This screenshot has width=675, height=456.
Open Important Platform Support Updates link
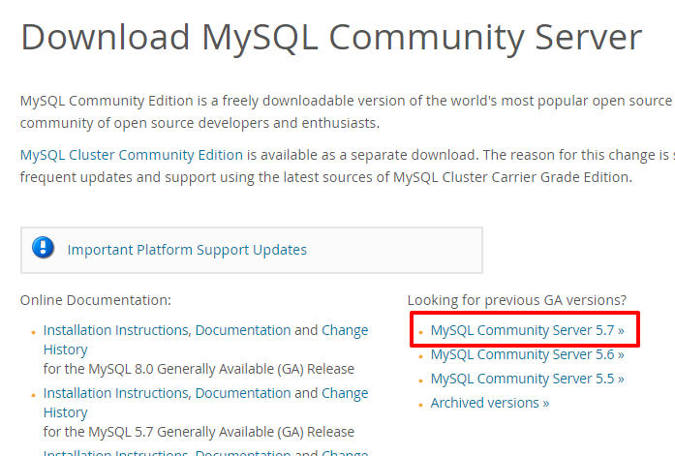coord(187,250)
